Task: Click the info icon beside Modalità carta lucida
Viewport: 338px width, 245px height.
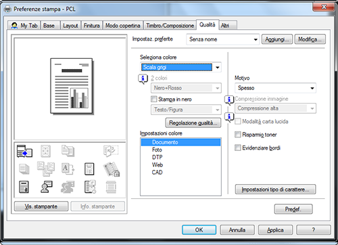Action: point(229,117)
